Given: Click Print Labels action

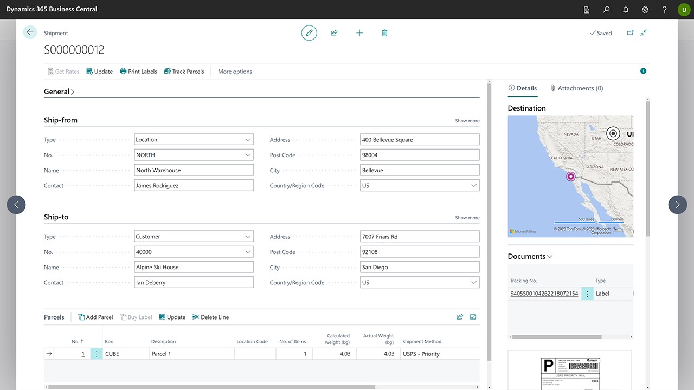Looking at the screenshot, I should click(x=138, y=71).
